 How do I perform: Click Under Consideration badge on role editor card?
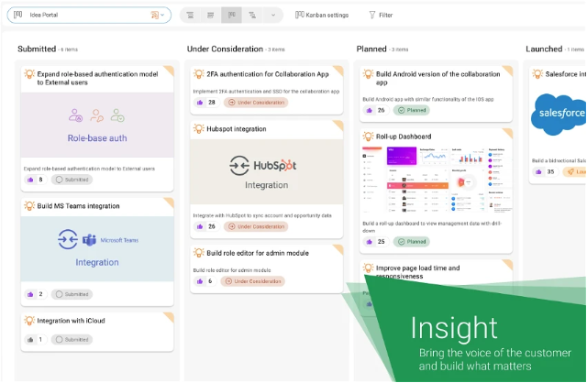(x=253, y=281)
